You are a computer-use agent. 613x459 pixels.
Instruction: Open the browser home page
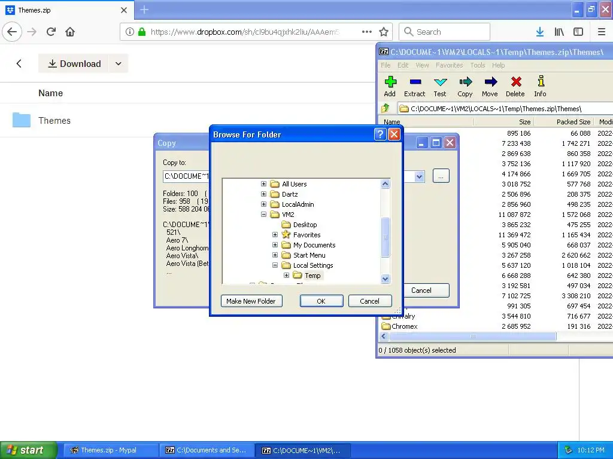(70, 32)
